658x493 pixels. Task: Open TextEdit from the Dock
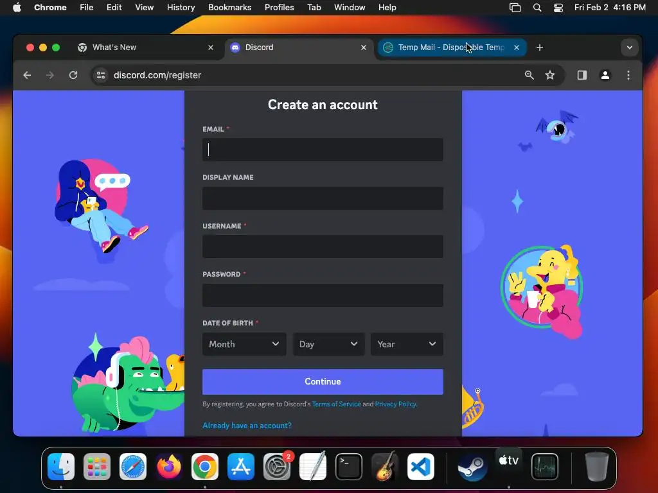pyautogui.click(x=313, y=467)
